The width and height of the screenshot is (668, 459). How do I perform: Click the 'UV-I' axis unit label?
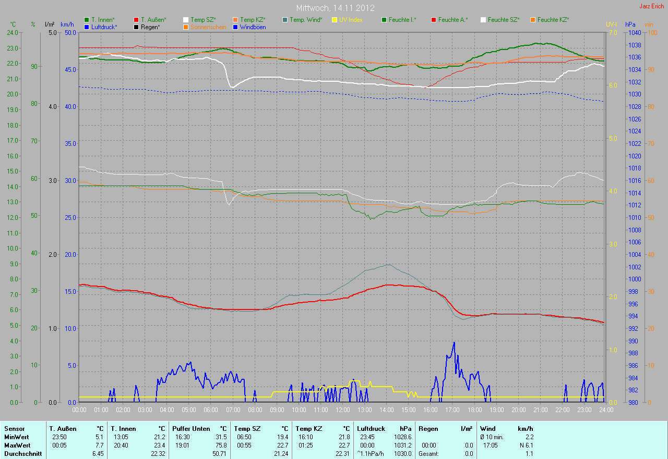coord(611,24)
